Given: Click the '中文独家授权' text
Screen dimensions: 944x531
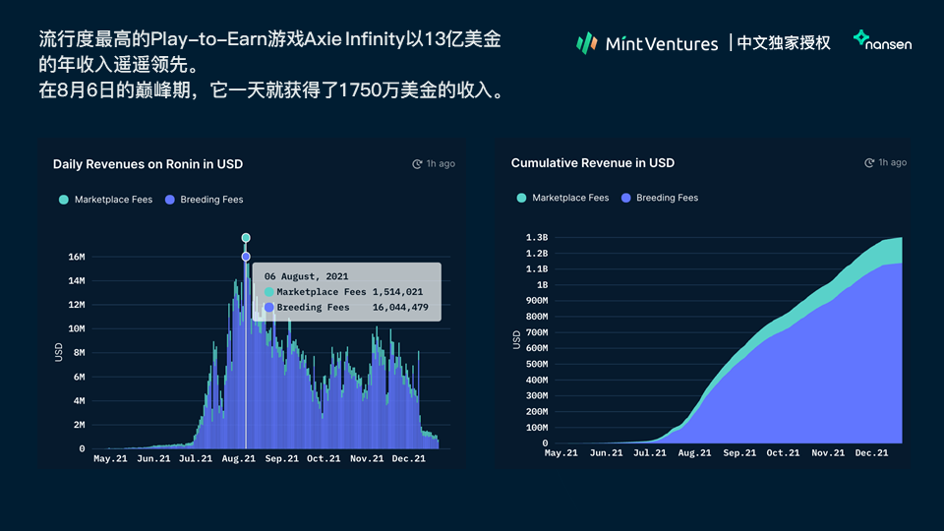Looking at the screenshot, I should [784, 42].
